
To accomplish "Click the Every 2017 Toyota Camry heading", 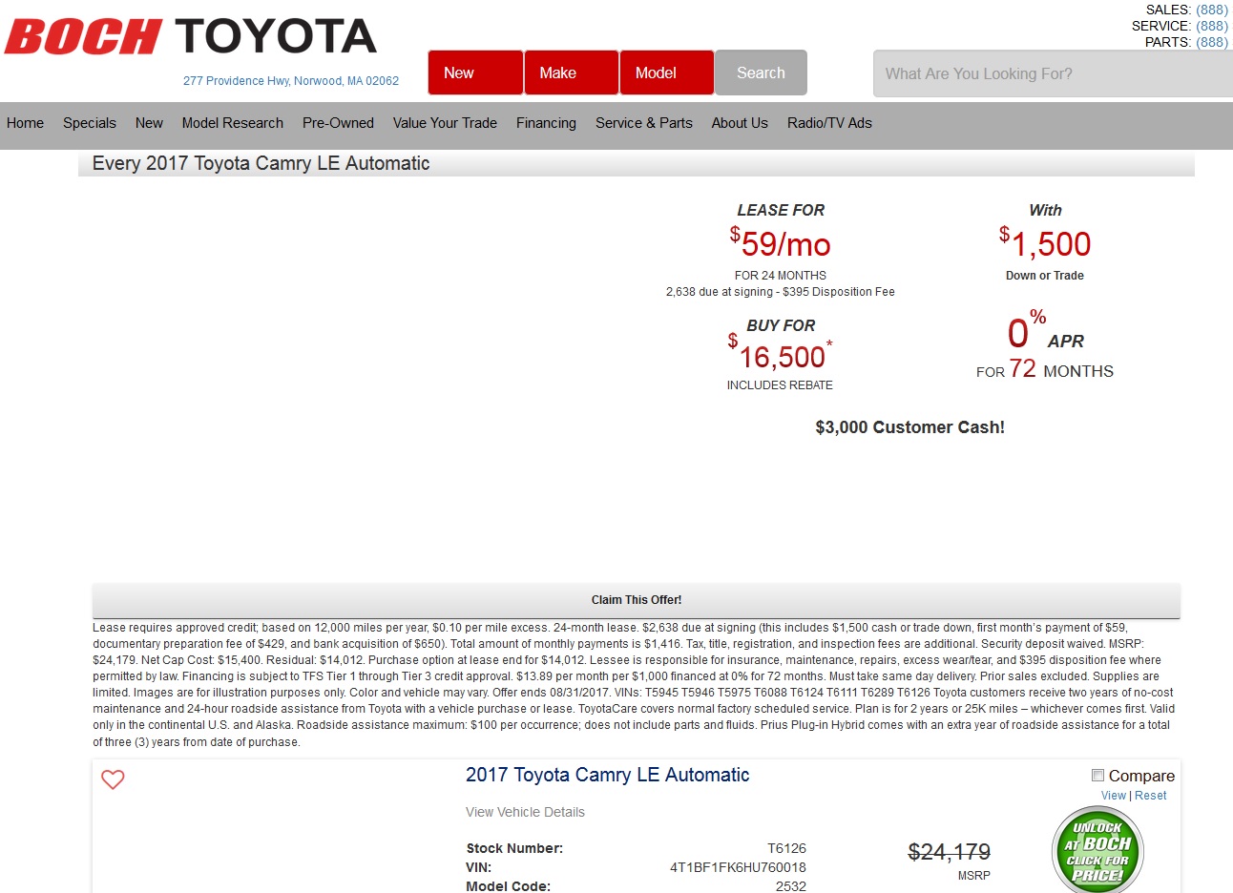I will click(261, 163).
